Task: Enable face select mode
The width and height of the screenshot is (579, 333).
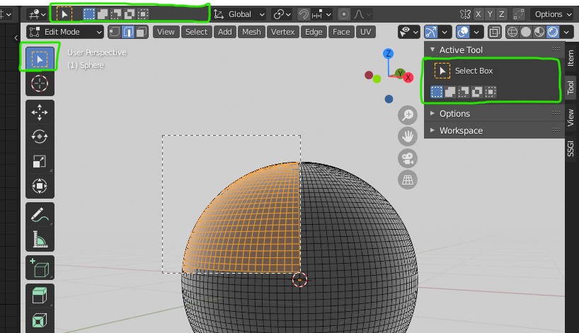Action: (142, 32)
